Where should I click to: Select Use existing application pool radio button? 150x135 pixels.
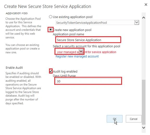[x=51, y=17]
